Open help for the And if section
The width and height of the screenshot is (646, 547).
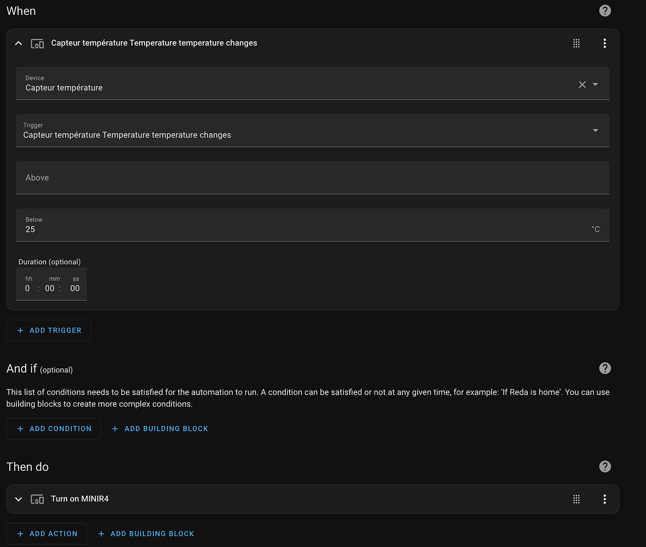(605, 368)
